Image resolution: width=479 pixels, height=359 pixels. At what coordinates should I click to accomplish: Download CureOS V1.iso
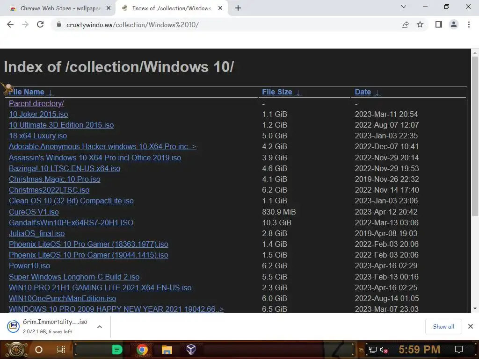point(34,212)
